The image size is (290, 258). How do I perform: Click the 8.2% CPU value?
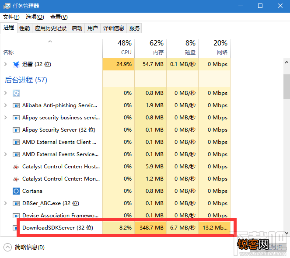[x=126, y=228]
